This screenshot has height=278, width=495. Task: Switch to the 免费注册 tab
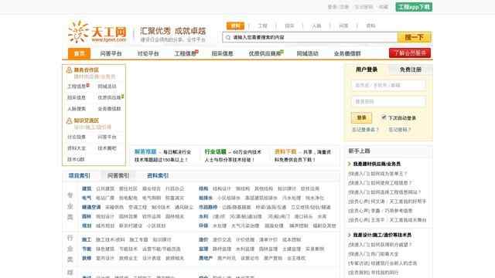click(411, 69)
